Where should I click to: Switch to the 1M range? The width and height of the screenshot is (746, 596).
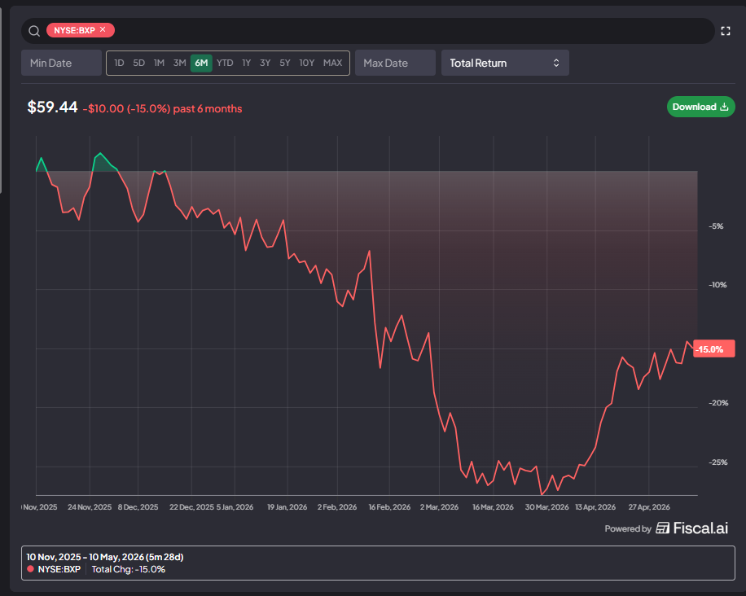159,63
